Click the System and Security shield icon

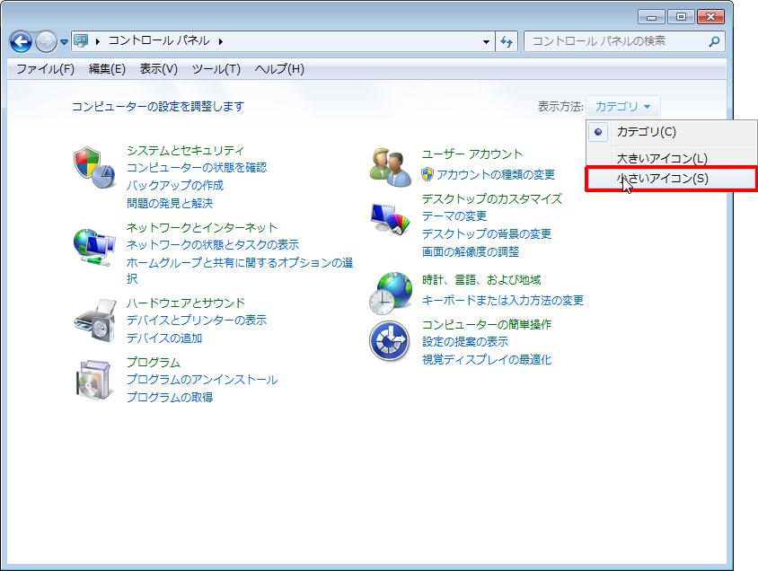pos(93,168)
